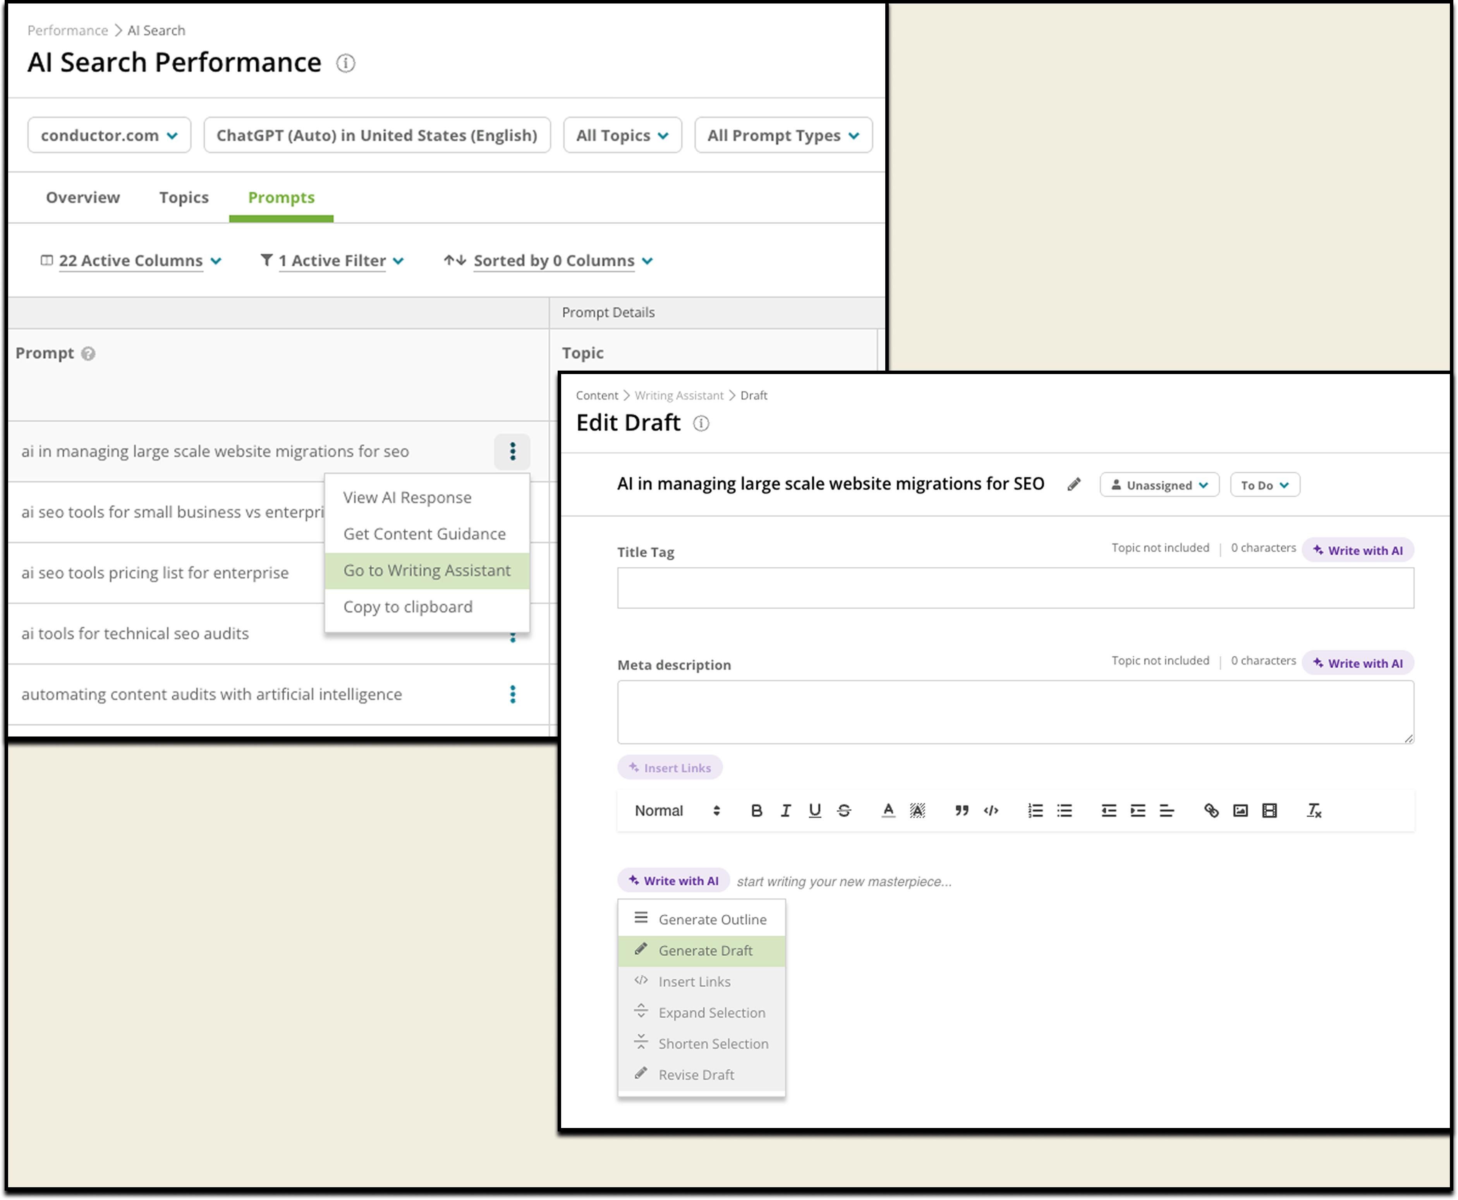Clear formatting using the Tx icon
Image resolution: width=1458 pixels, height=1200 pixels.
1314,810
